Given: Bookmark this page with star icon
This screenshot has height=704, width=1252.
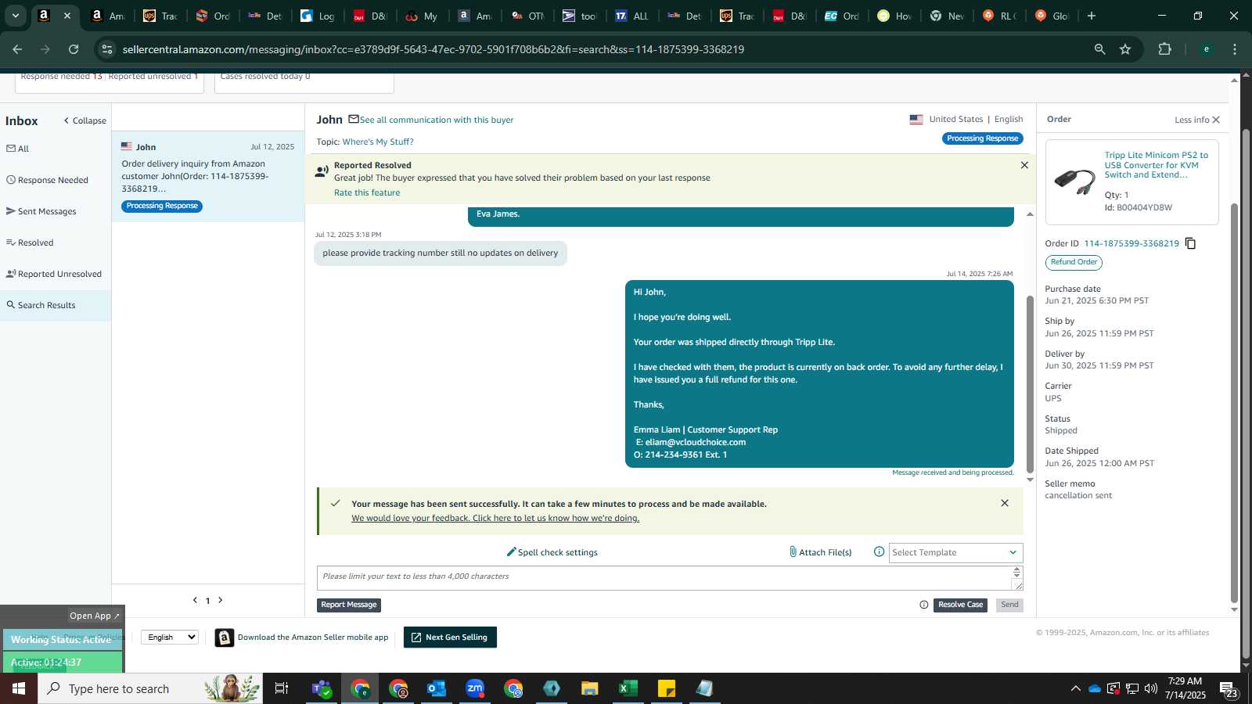Looking at the screenshot, I should [1125, 49].
